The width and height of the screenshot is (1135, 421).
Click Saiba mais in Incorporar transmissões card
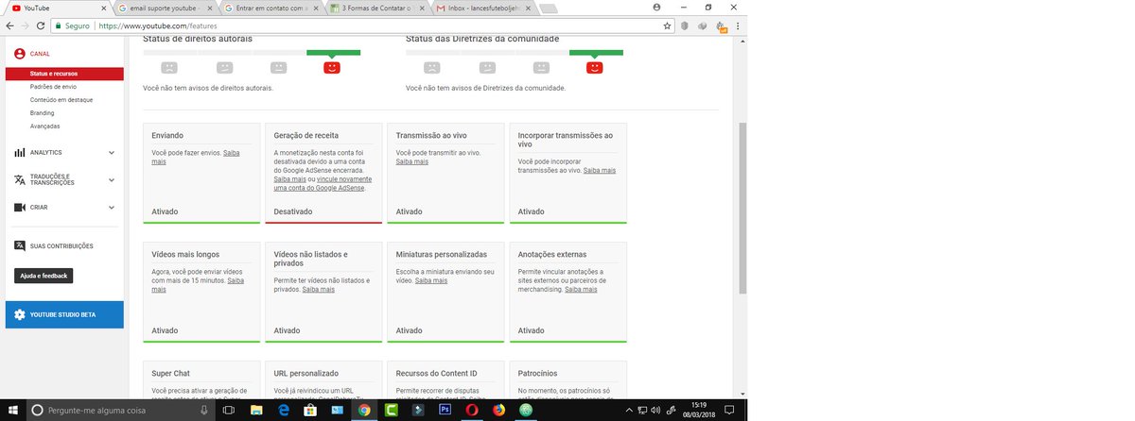600,170
